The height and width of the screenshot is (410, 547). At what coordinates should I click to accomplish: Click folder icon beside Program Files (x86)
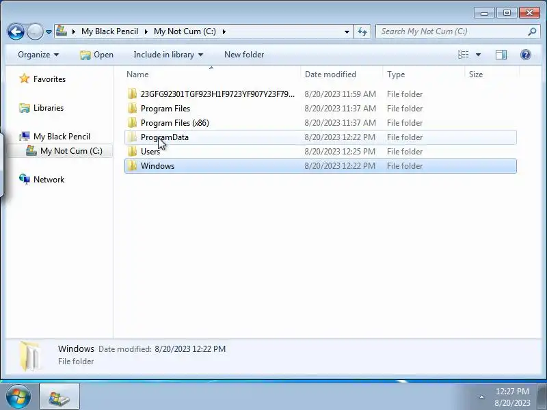tap(132, 122)
